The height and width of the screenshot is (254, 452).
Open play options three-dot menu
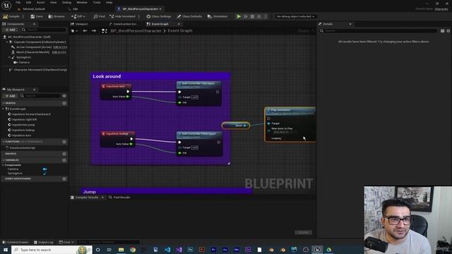266,16
